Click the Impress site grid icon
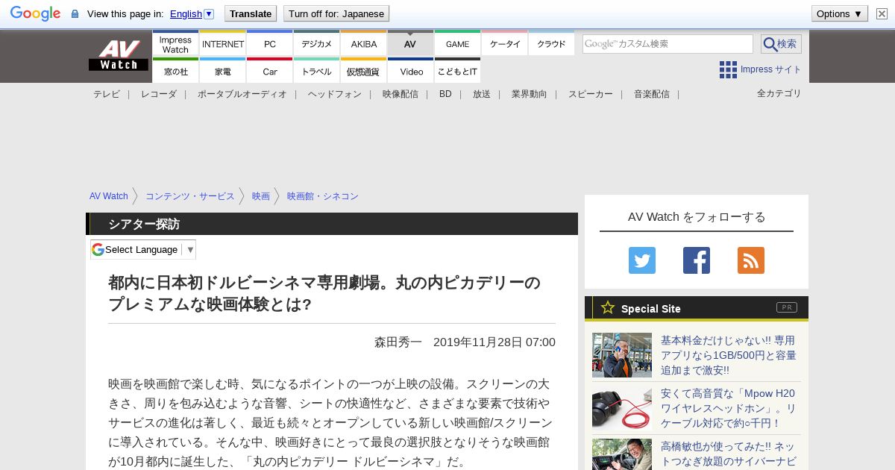This screenshot has height=470, width=895. [728, 69]
